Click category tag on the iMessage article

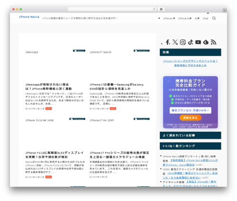pos(79,51)
